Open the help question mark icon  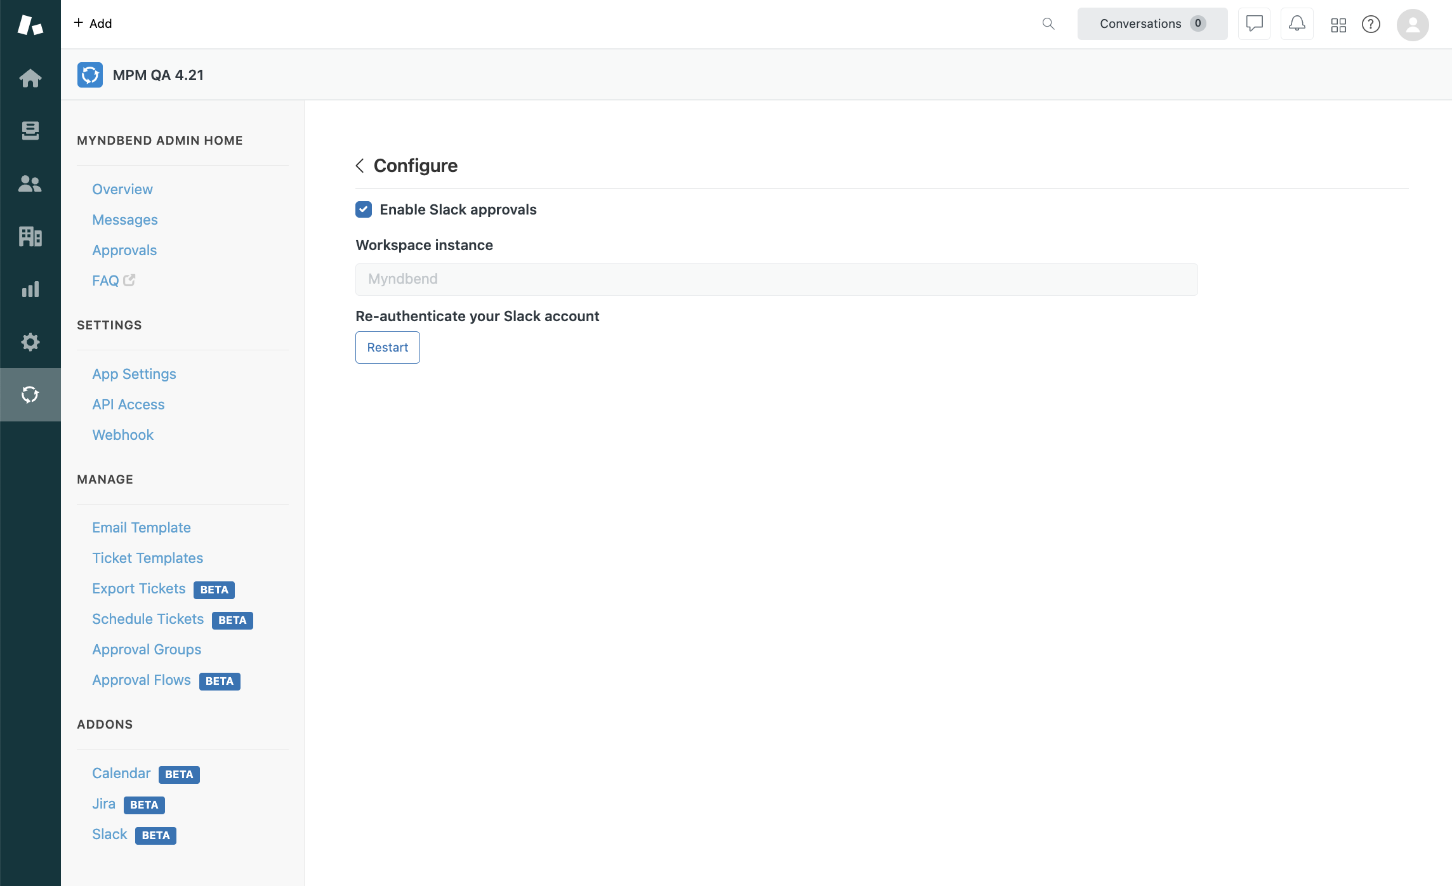tap(1371, 24)
